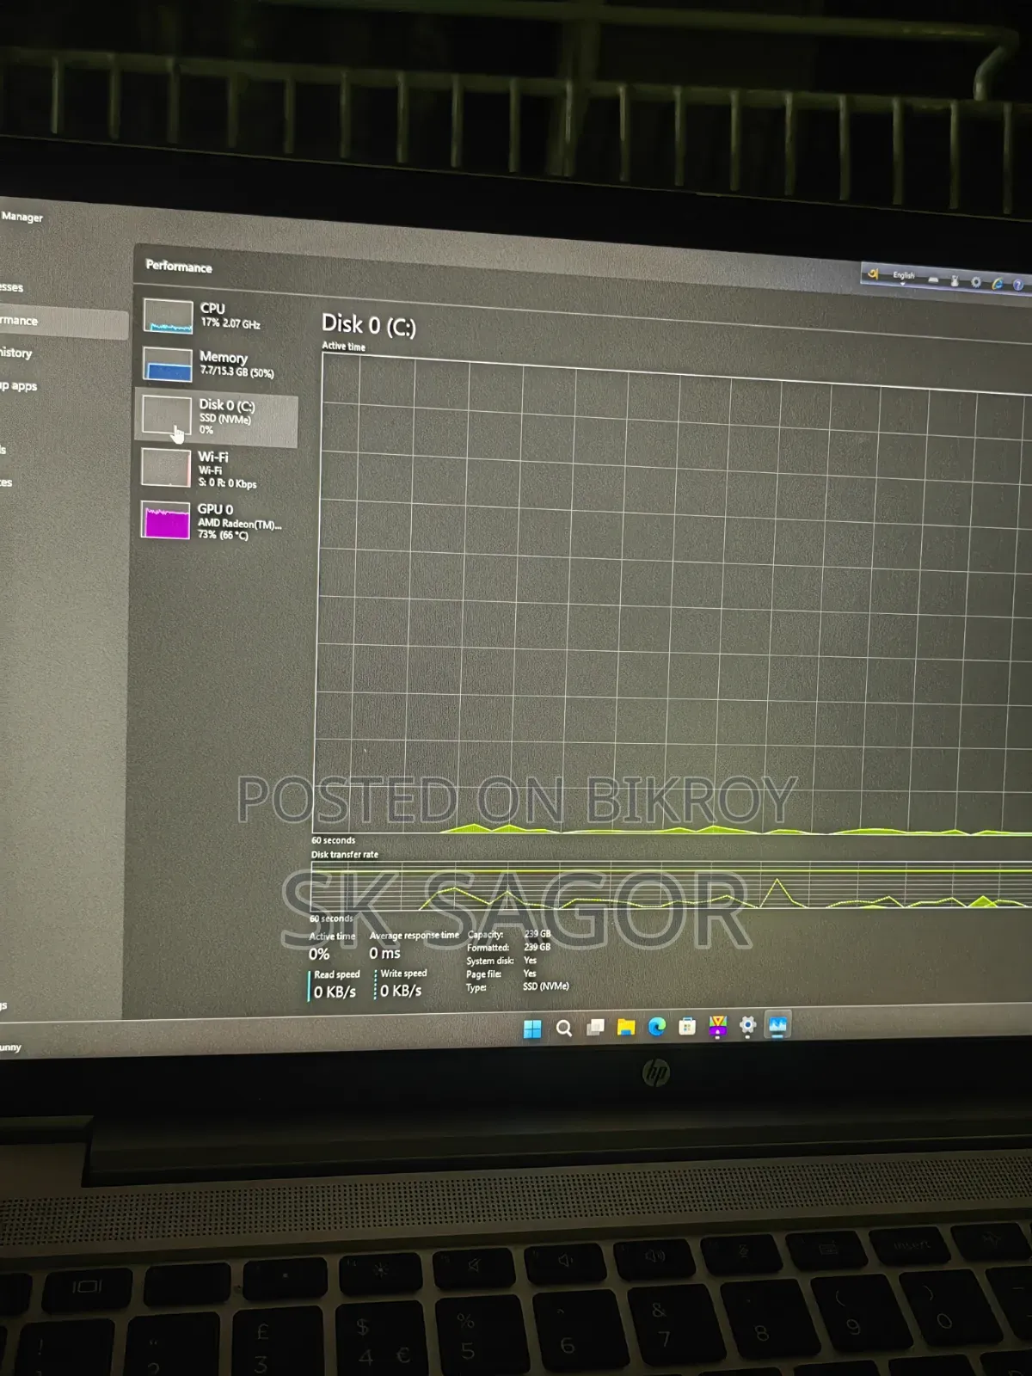Open the English language dropdown
Image resolution: width=1032 pixels, height=1376 pixels.
point(904,277)
